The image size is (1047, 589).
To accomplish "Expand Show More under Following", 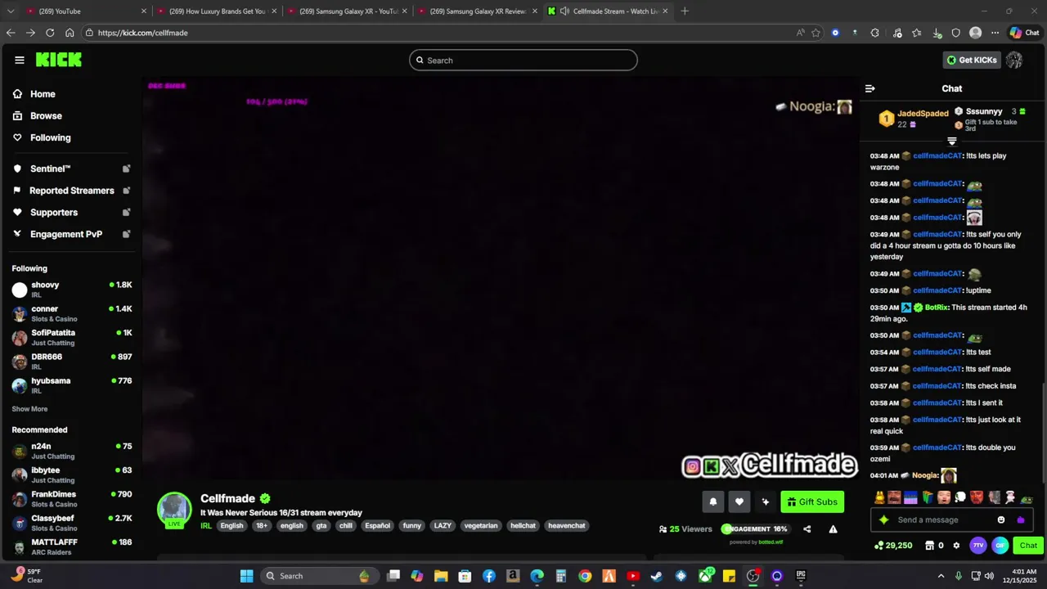I will (x=29, y=409).
